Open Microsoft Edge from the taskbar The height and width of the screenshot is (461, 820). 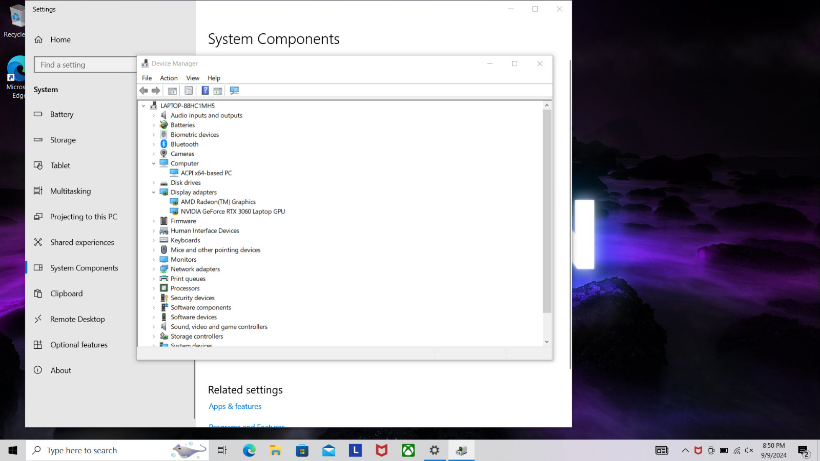[249, 450]
